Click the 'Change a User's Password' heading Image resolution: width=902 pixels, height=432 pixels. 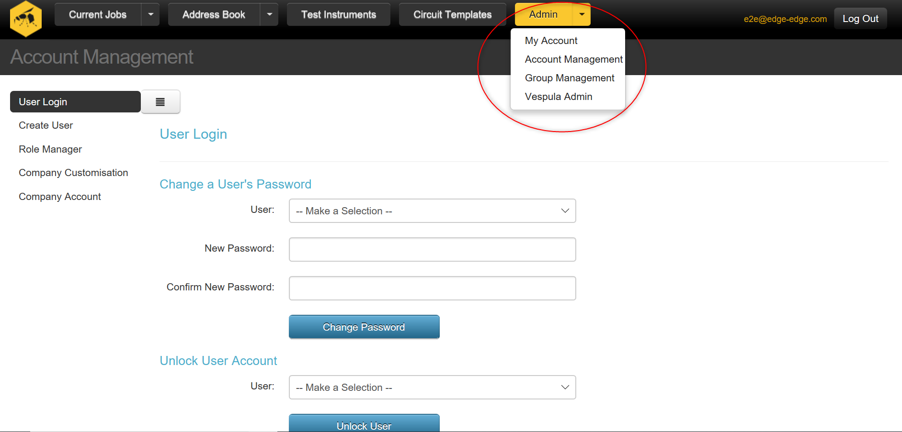(x=236, y=184)
